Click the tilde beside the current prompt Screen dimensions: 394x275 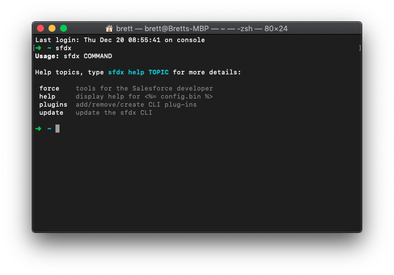pyautogui.click(x=49, y=129)
